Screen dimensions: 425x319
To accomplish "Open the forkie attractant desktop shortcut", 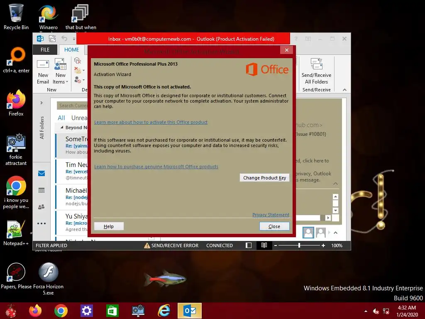I will click(16, 150).
